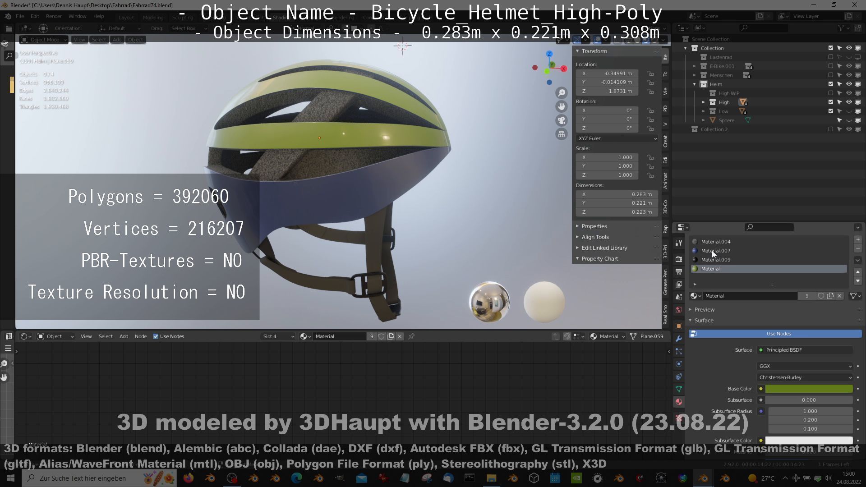Remove material slot with minus button
866x487 pixels.
click(858, 248)
